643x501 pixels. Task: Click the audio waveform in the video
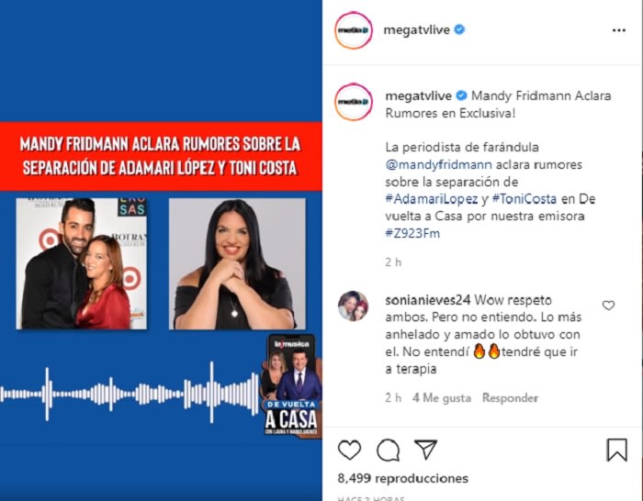coord(130,394)
